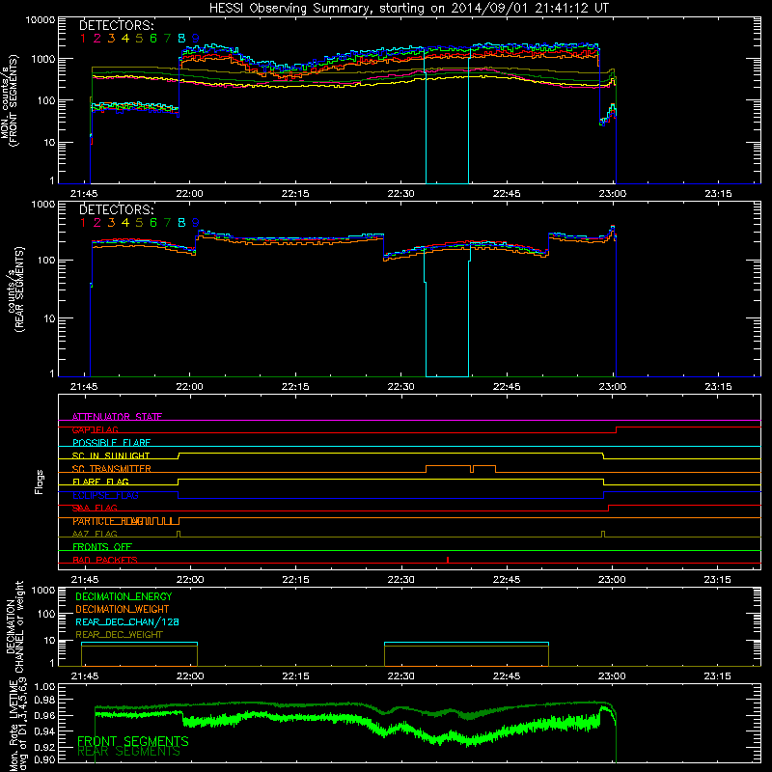
Task: Click the FRONTS_OFF flag label
Action: 102,547
